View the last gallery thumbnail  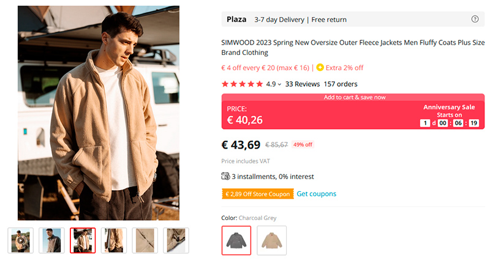click(x=176, y=240)
